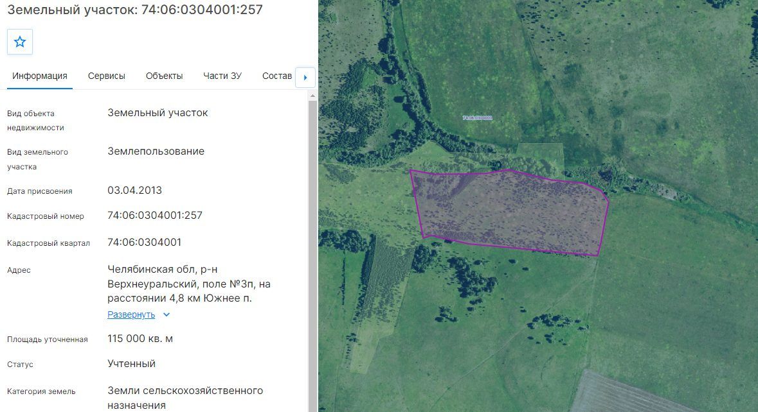Click the area value 115 000 кв. м
Screen dimensions: 758x412
[140, 339]
